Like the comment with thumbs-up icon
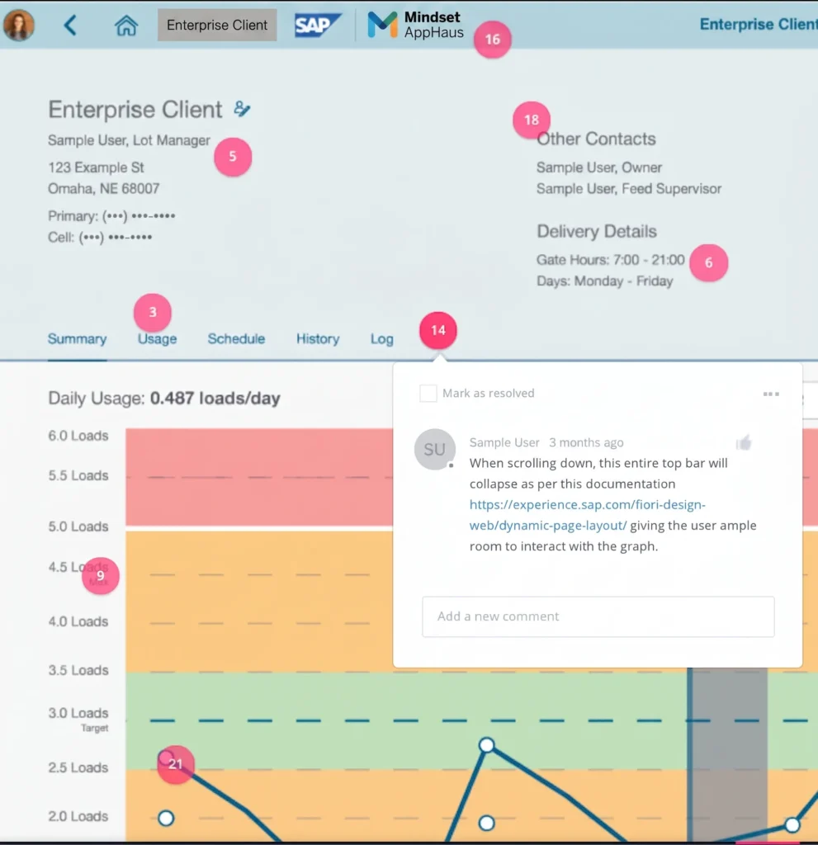Image resolution: width=818 pixels, height=845 pixels. [x=745, y=442]
